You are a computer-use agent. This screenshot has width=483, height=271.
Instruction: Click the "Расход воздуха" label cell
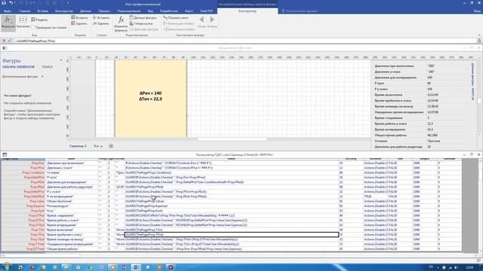pos(72,206)
